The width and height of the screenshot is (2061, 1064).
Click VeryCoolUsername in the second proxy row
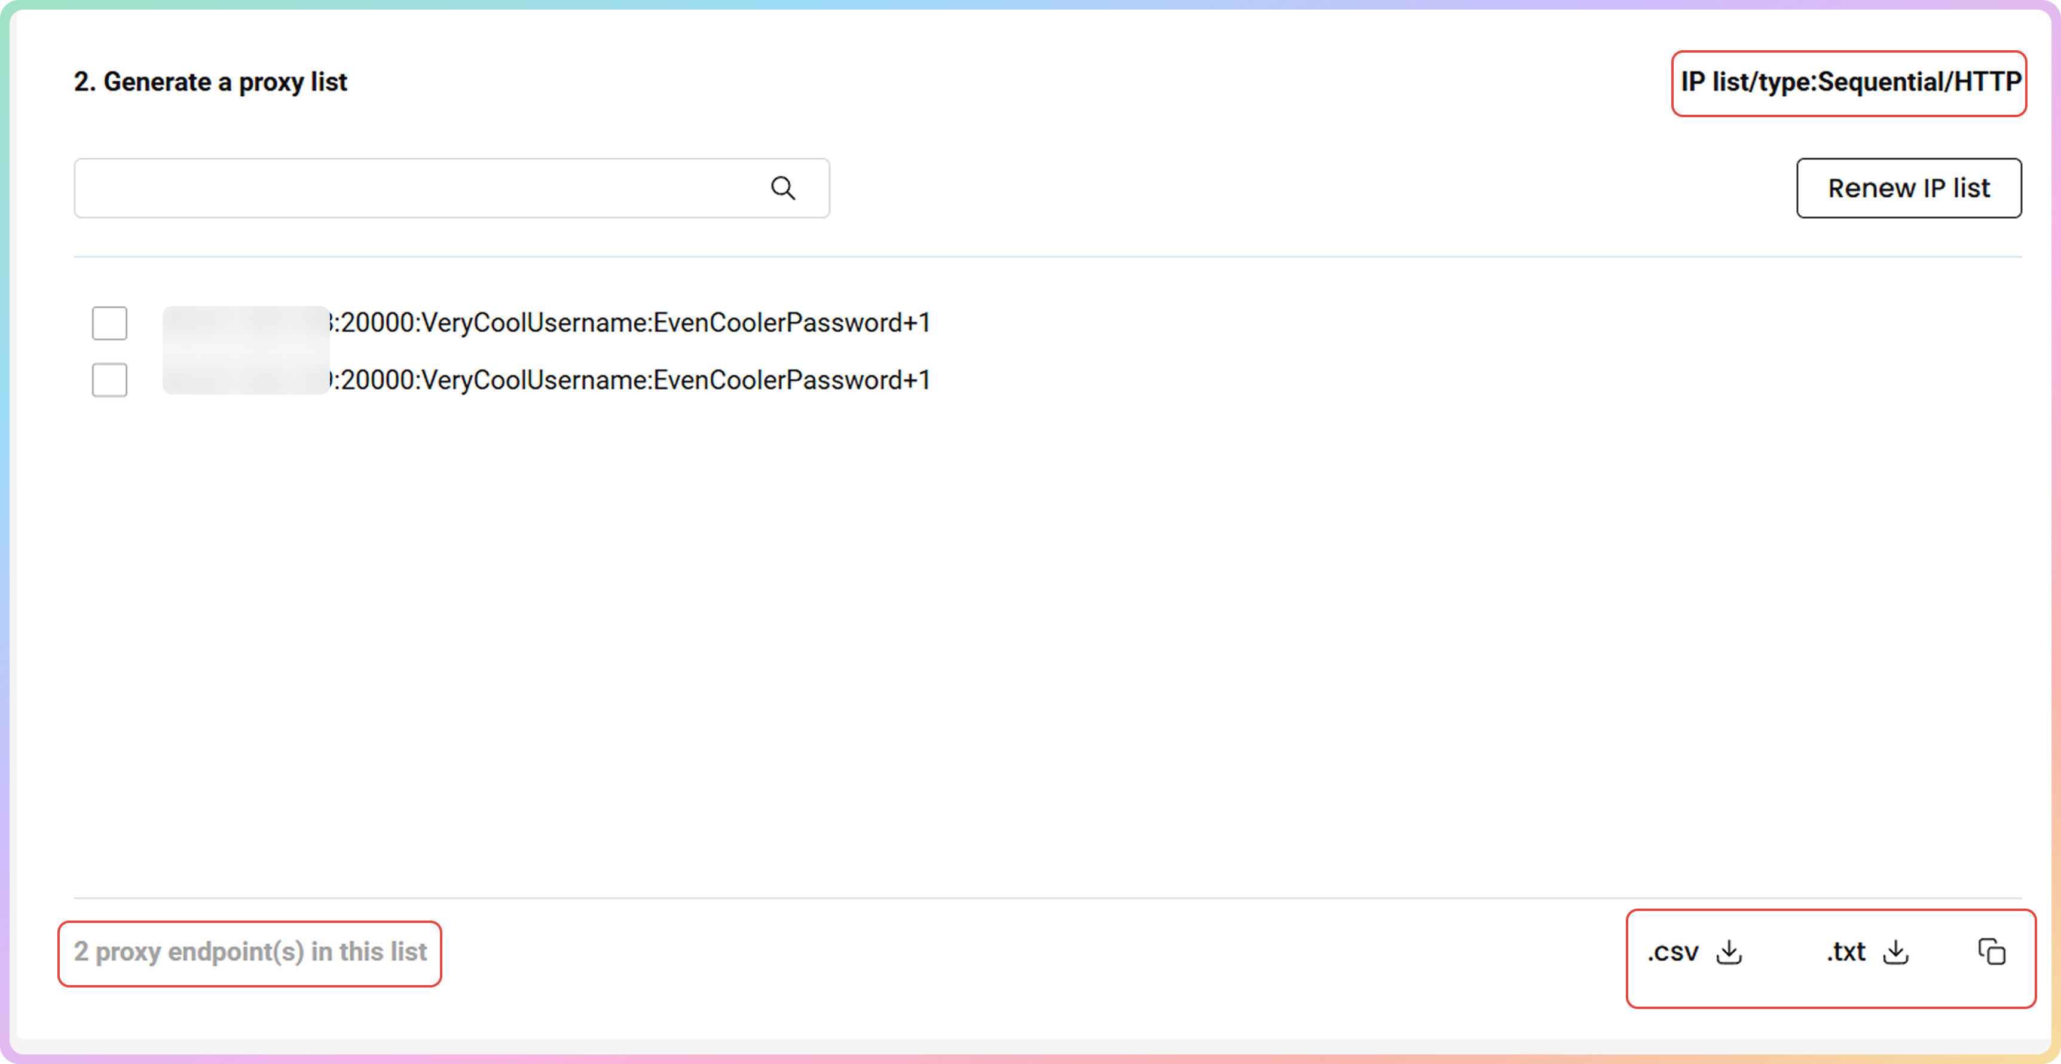click(534, 380)
